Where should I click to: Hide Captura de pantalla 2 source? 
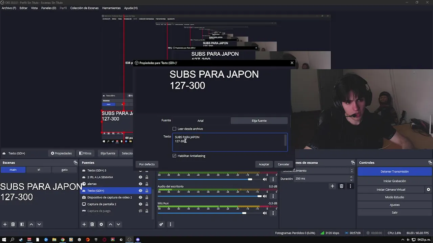tap(140, 204)
